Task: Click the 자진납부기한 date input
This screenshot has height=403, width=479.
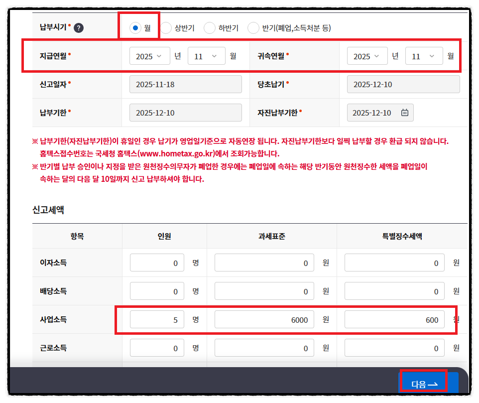Action: (x=380, y=113)
